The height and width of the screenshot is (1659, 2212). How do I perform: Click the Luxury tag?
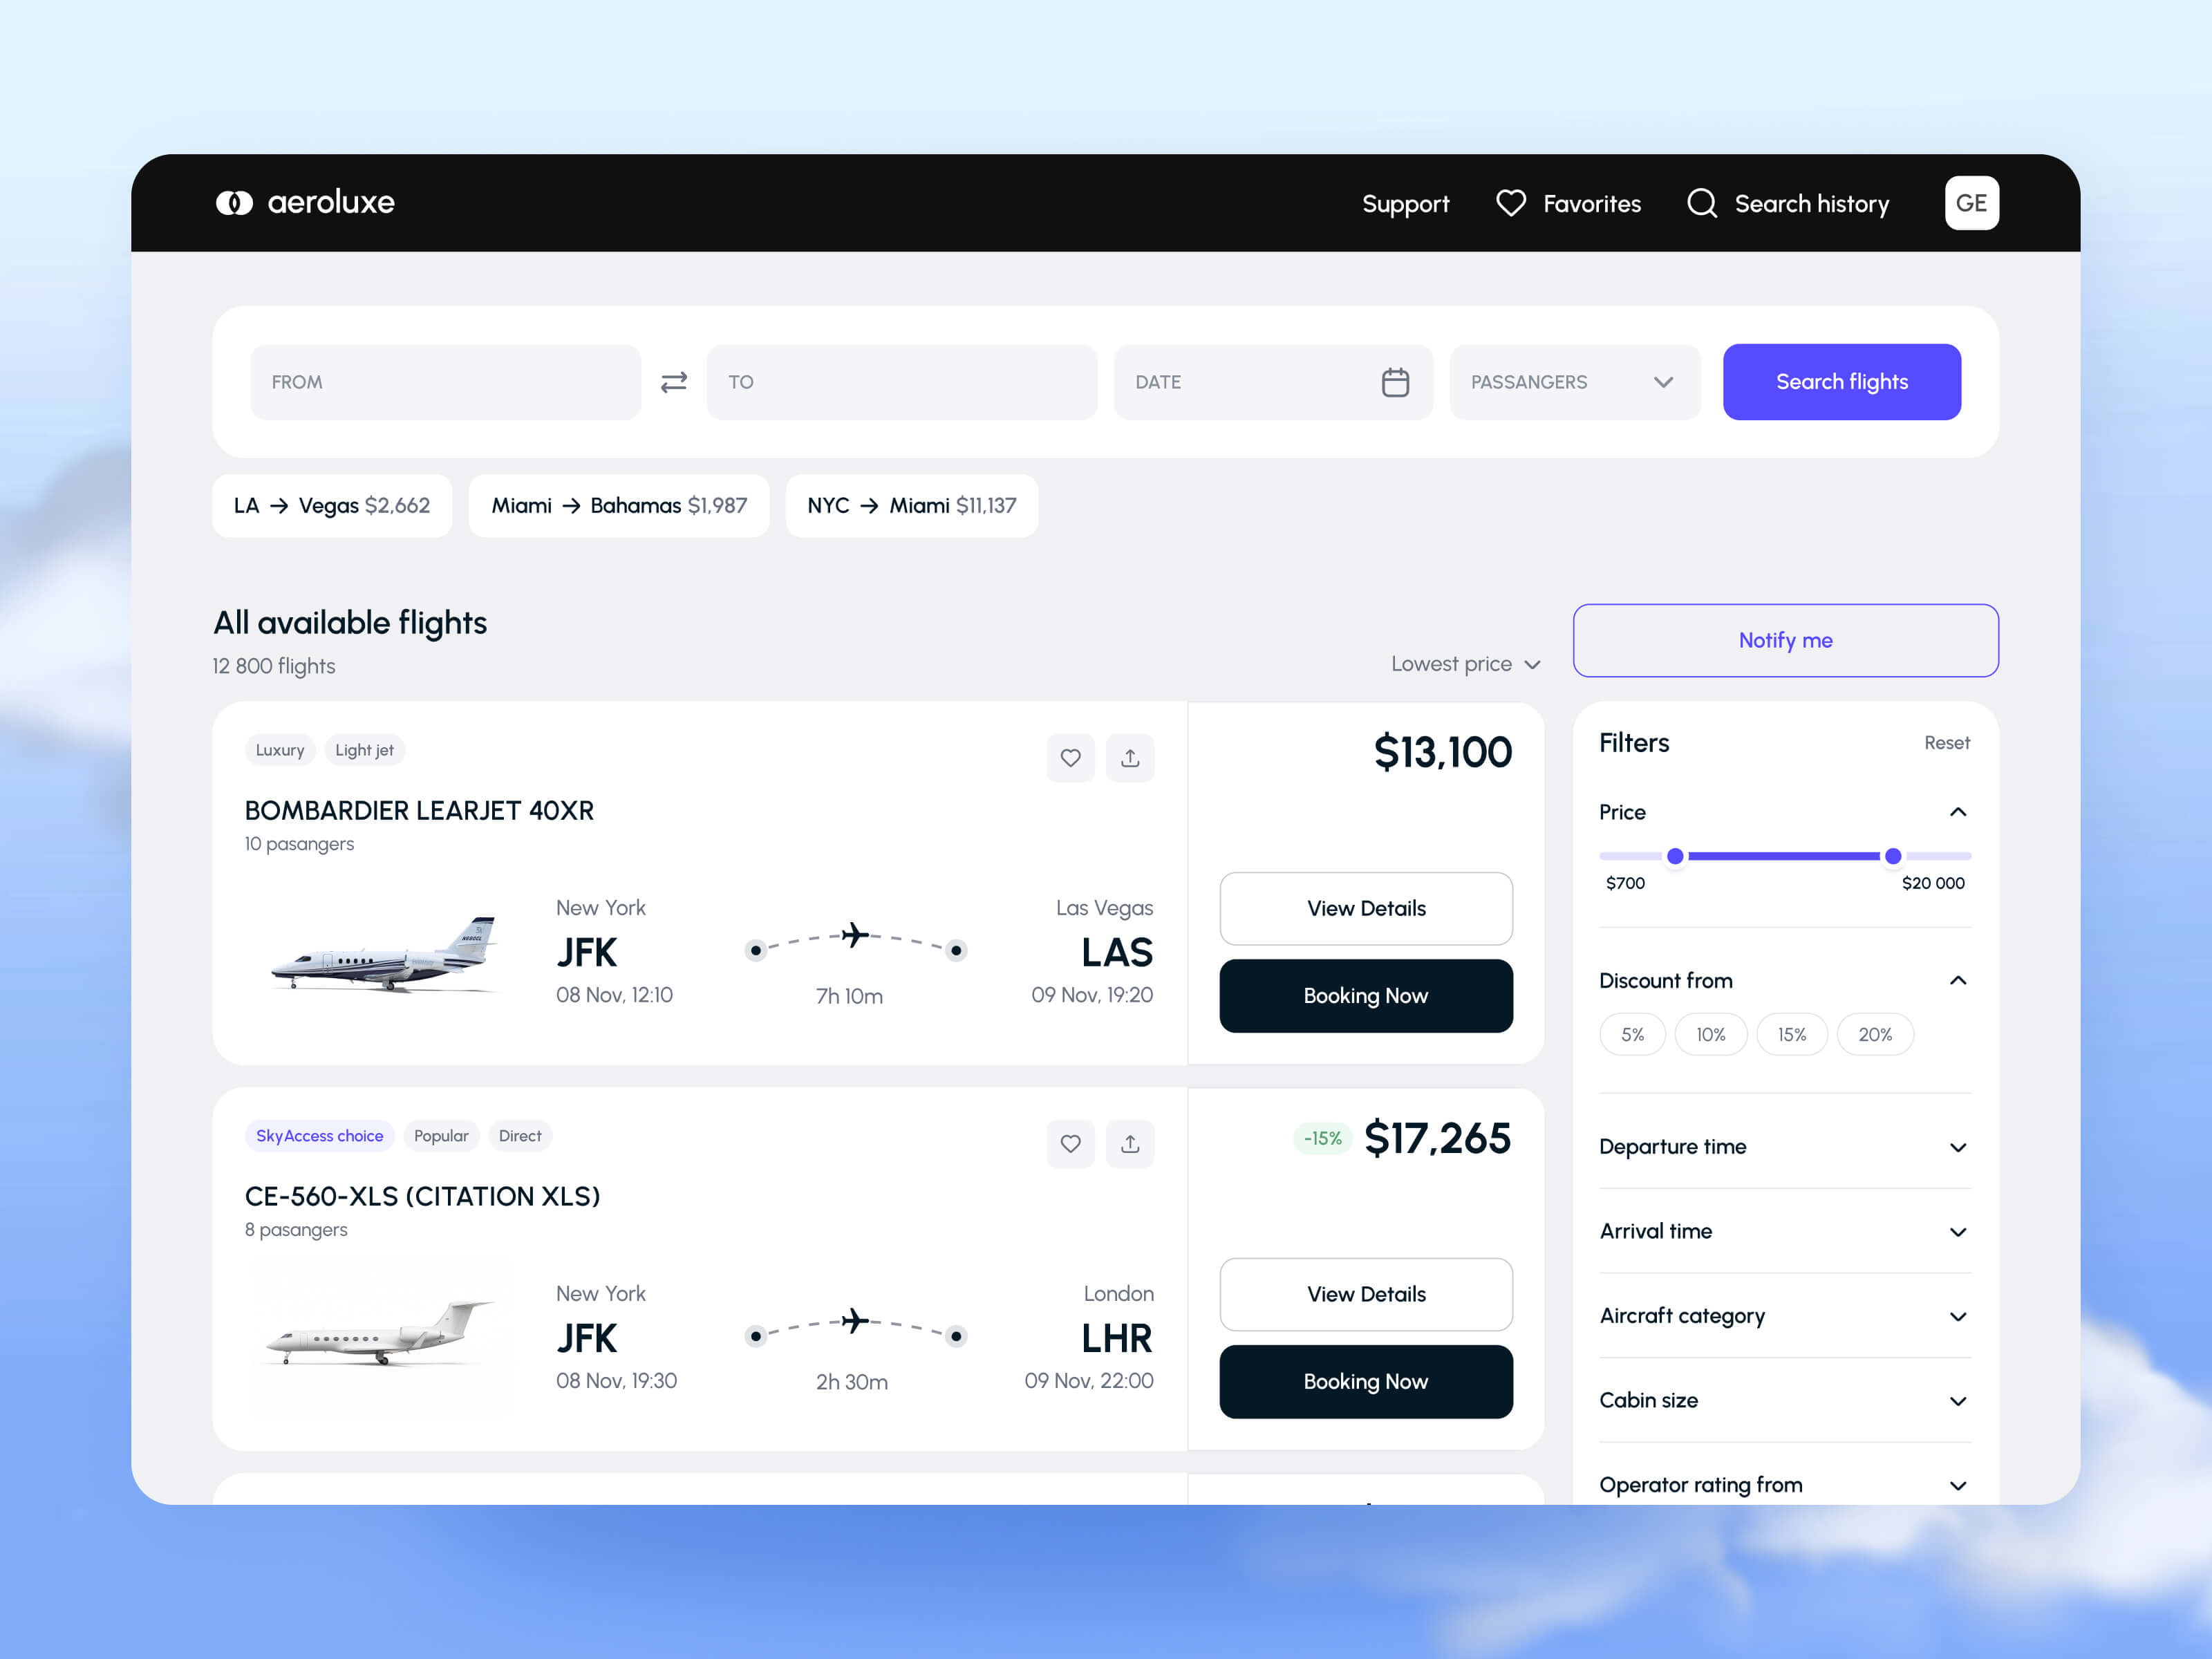pyautogui.click(x=280, y=750)
